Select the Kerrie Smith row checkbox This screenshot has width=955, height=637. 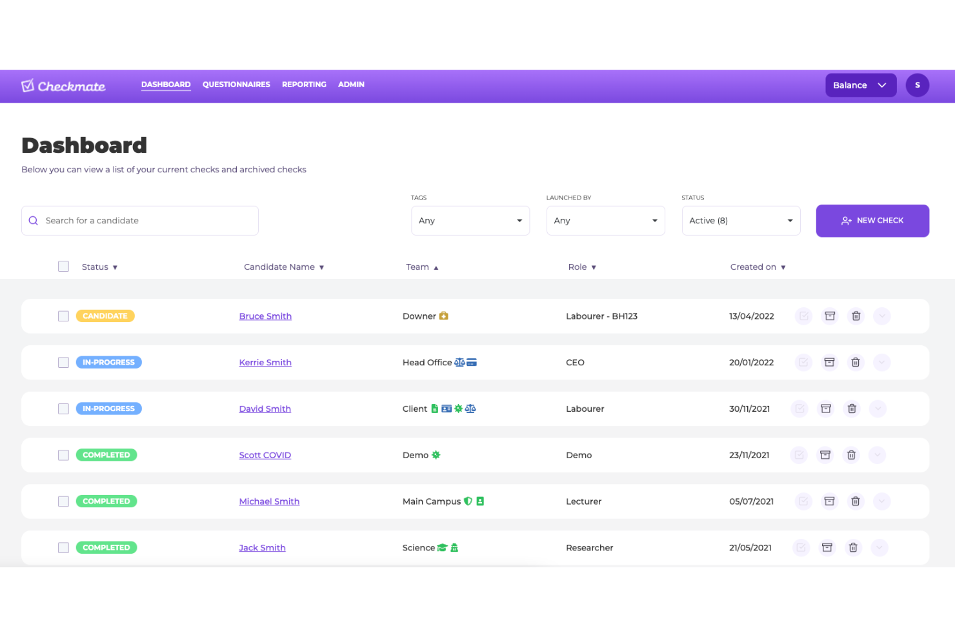(x=63, y=363)
